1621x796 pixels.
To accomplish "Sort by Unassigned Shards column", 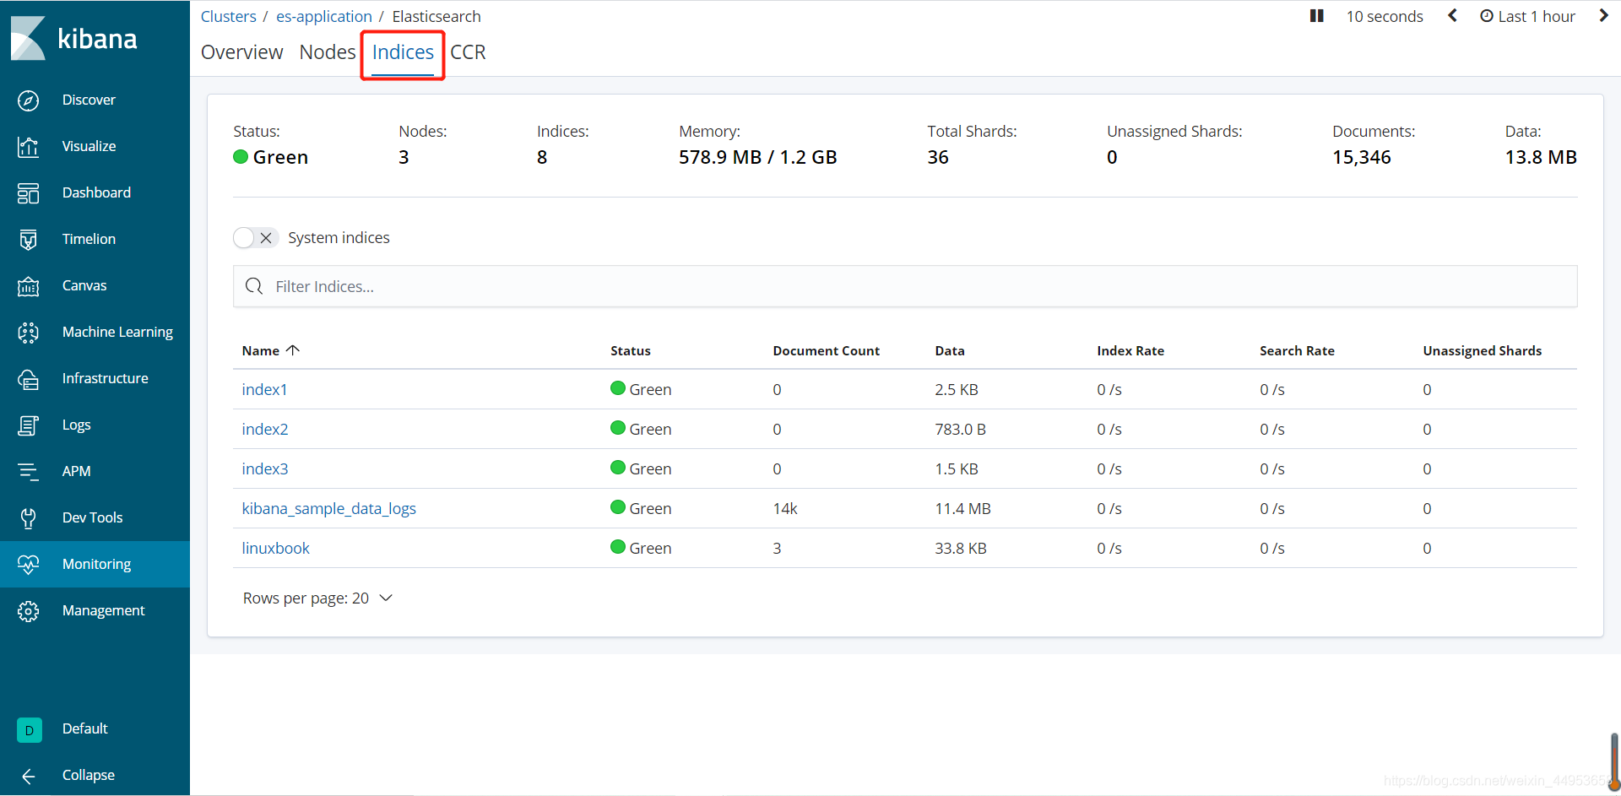I will click(1482, 351).
